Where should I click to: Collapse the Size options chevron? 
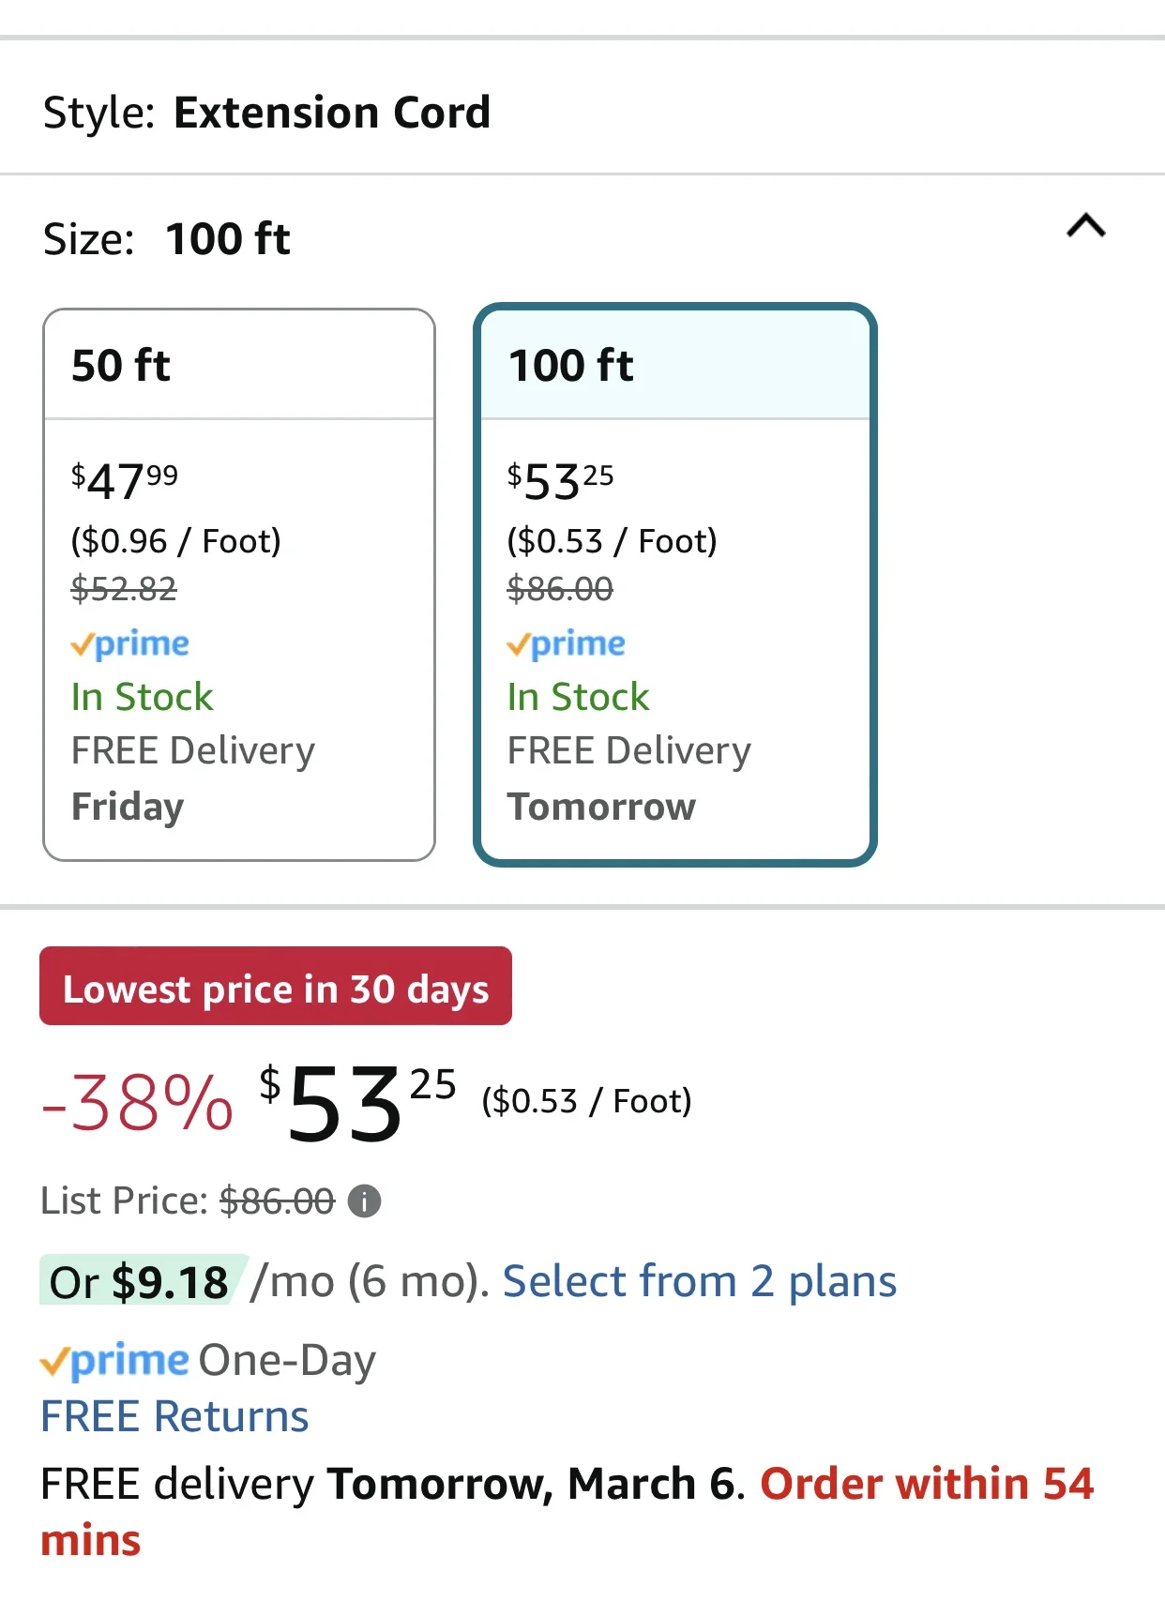point(1086,227)
